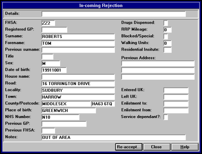Viewport: 202px width, 154px height.
Task: Select the Details text field
Action: [114, 14]
